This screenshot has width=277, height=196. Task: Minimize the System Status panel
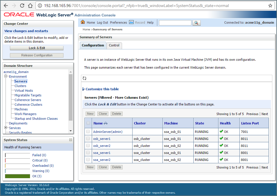click(70, 140)
